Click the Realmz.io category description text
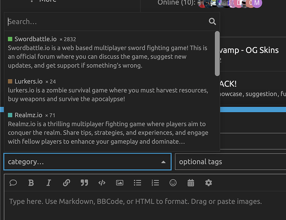Image resolution: width=286 pixels, height=220 pixels. tap(108, 133)
